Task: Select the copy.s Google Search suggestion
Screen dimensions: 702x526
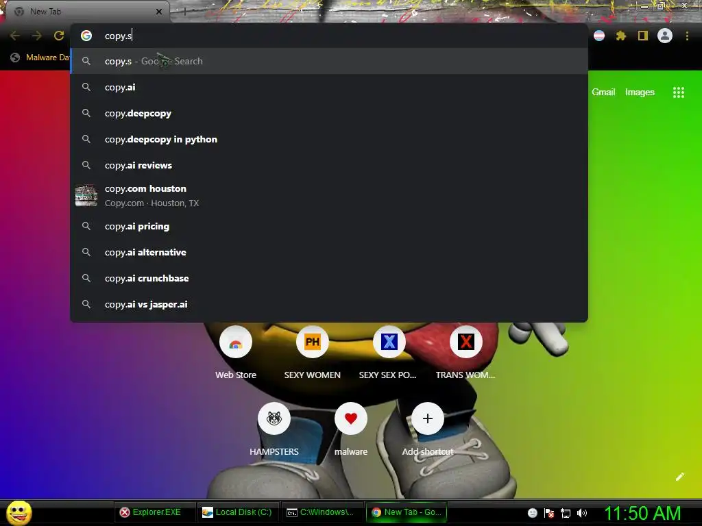Action: click(329, 61)
